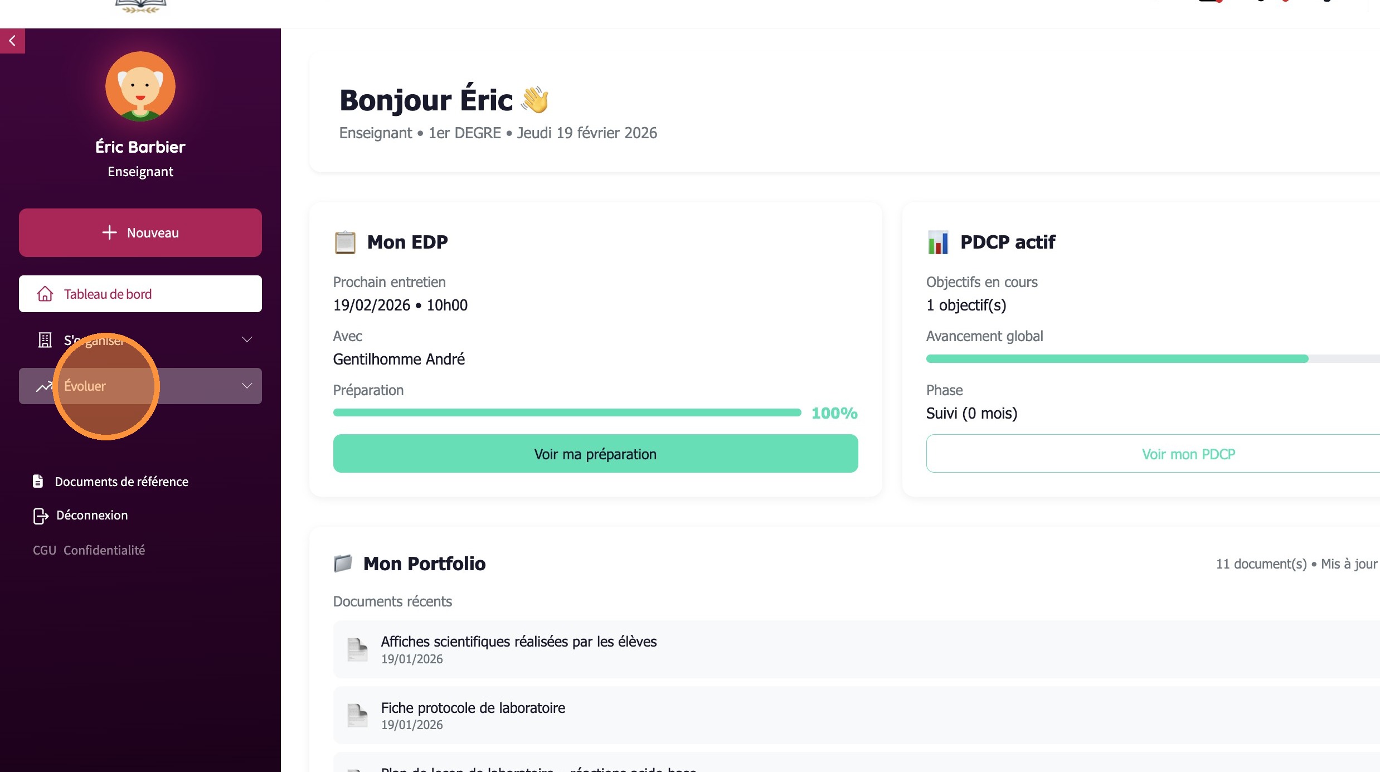Click the Voir mon PDCP button
This screenshot has height=772, width=1380.
tap(1188, 454)
